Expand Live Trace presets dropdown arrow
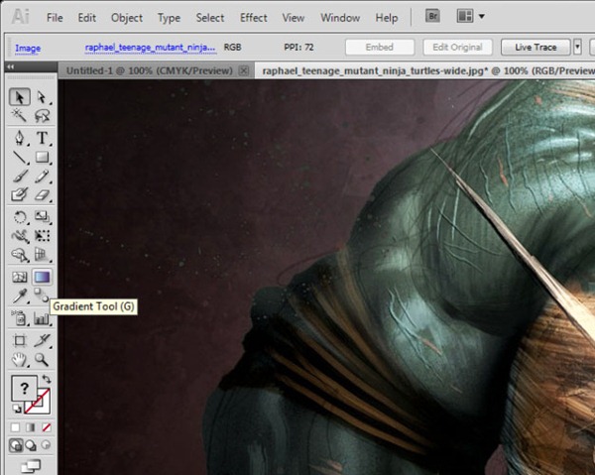The image size is (595, 475). 577,47
